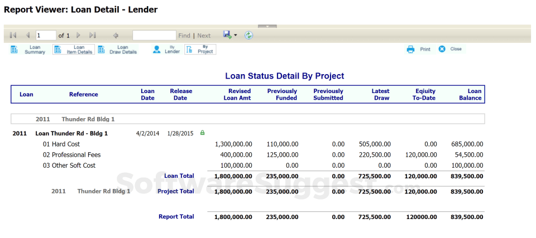Viewport: 536px width, 238px height.
Task: Click the Next search result link
Action: (204, 36)
